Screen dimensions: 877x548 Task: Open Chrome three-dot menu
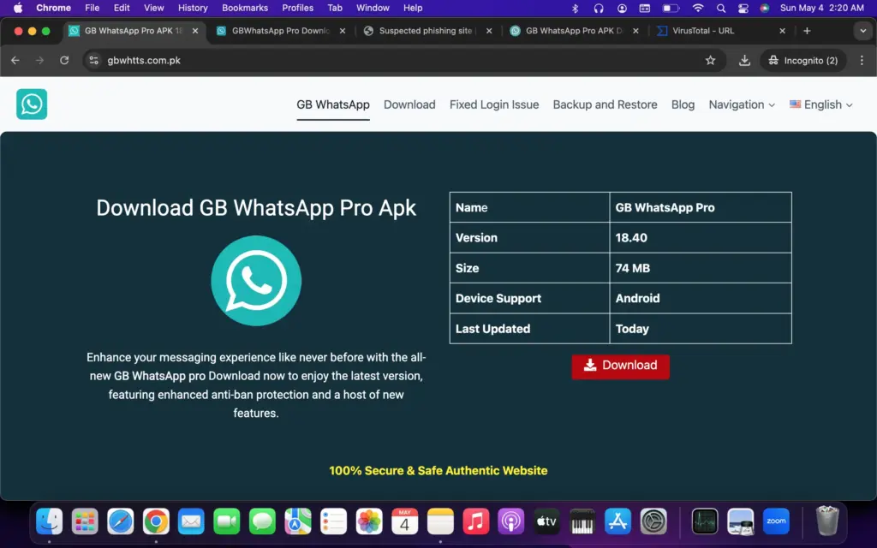[x=862, y=61]
